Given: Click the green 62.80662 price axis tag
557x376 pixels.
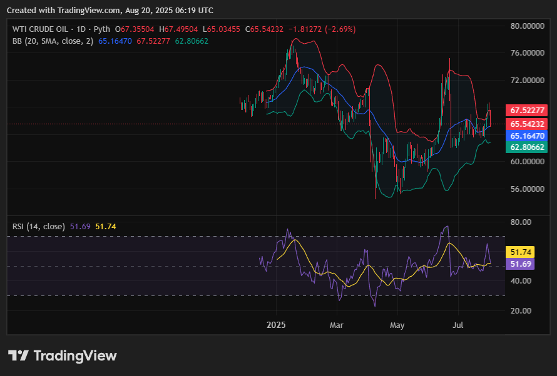Looking at the screenshot, I should 527,147.
